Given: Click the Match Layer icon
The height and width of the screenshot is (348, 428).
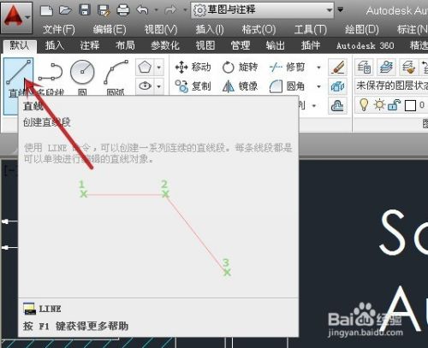Looking at the screenshot, I should 408,68.
